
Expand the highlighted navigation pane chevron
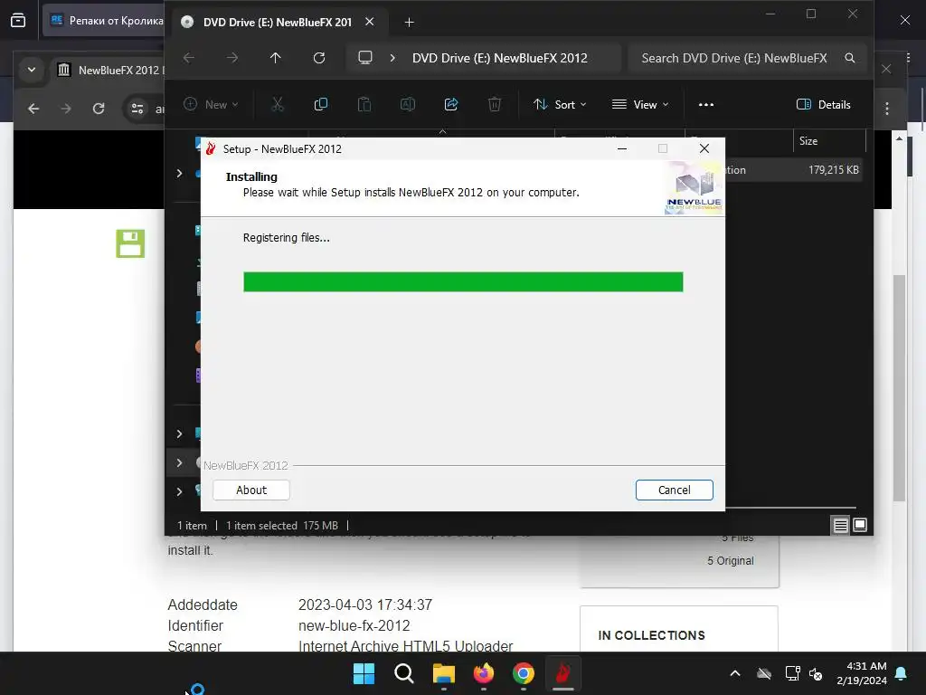180,462
